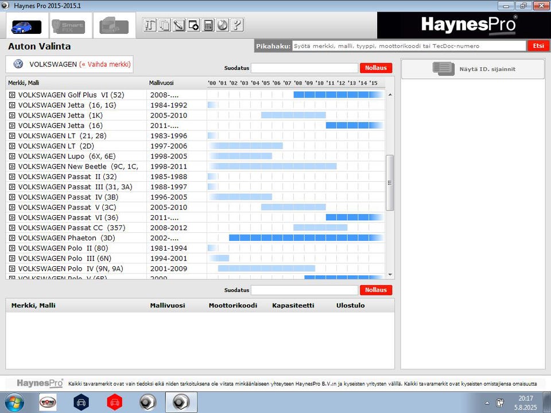Open the red car hexagon taskbar app
Screen dimensions: 551x413
click(115, 403)
